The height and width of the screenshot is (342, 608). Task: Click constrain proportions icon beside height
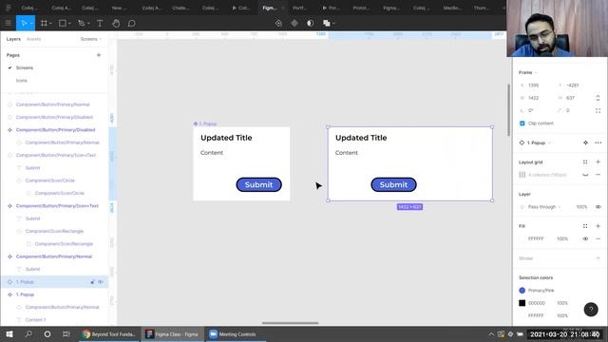pos(598,98)
